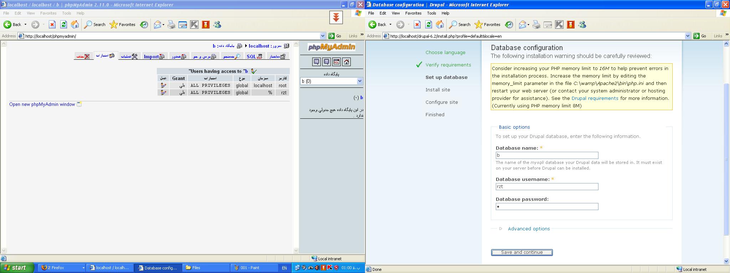Open phpMyAdmin home icon in sidebar

point(346,62)
